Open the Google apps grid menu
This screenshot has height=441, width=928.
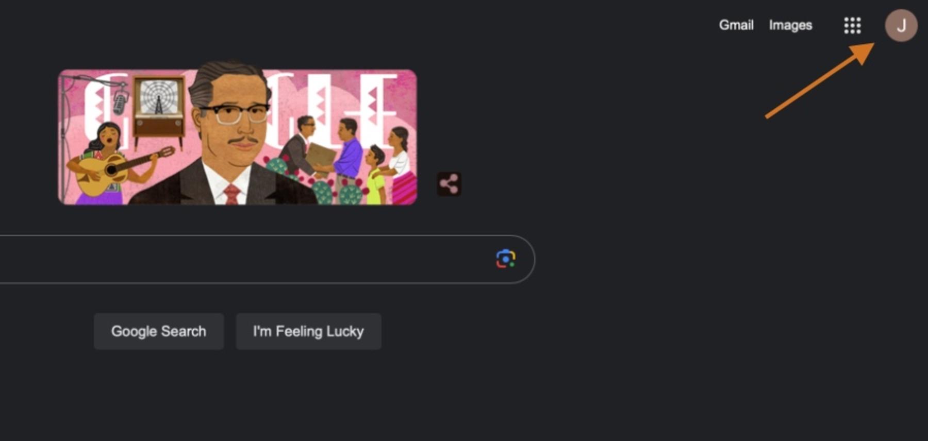pyautogui.click(x=852, y=25)
